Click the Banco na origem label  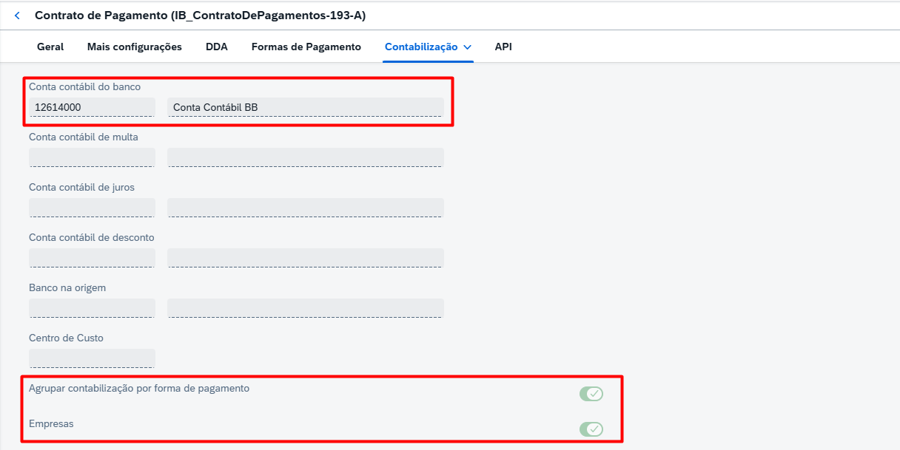[x=67, y=287]
